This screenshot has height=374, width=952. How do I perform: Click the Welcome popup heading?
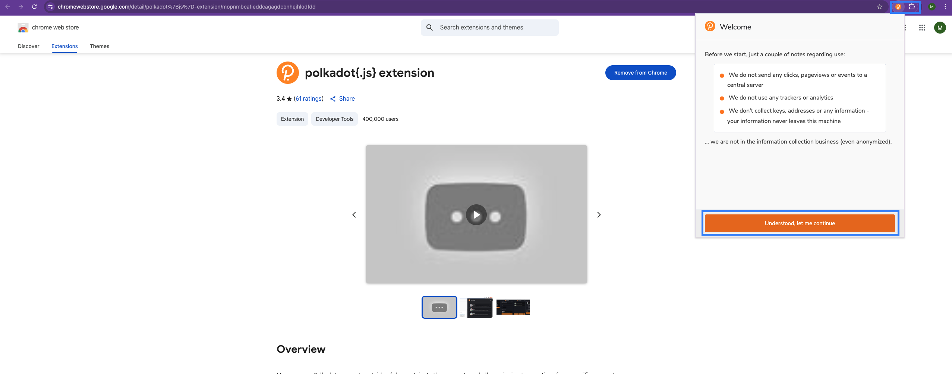[735, 27]
